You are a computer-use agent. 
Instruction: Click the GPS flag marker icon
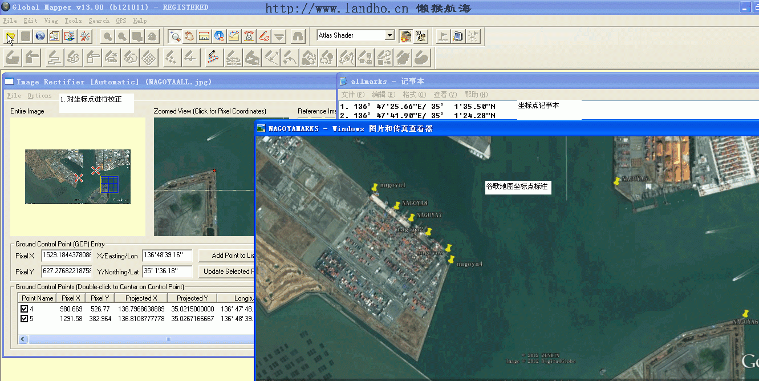tap(443, 37)
